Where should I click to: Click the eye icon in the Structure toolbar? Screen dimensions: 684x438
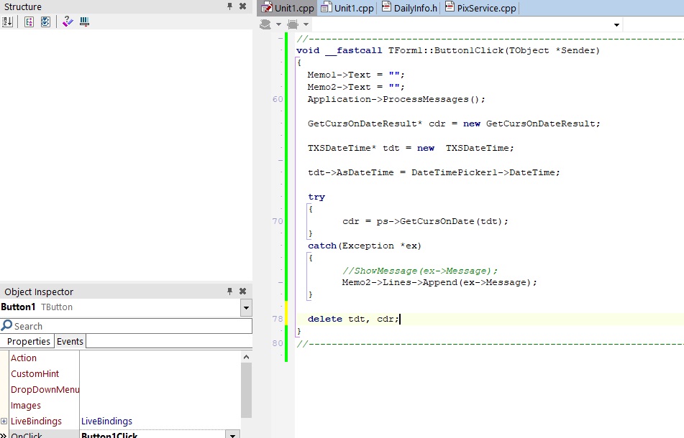(x=45, y=22)
